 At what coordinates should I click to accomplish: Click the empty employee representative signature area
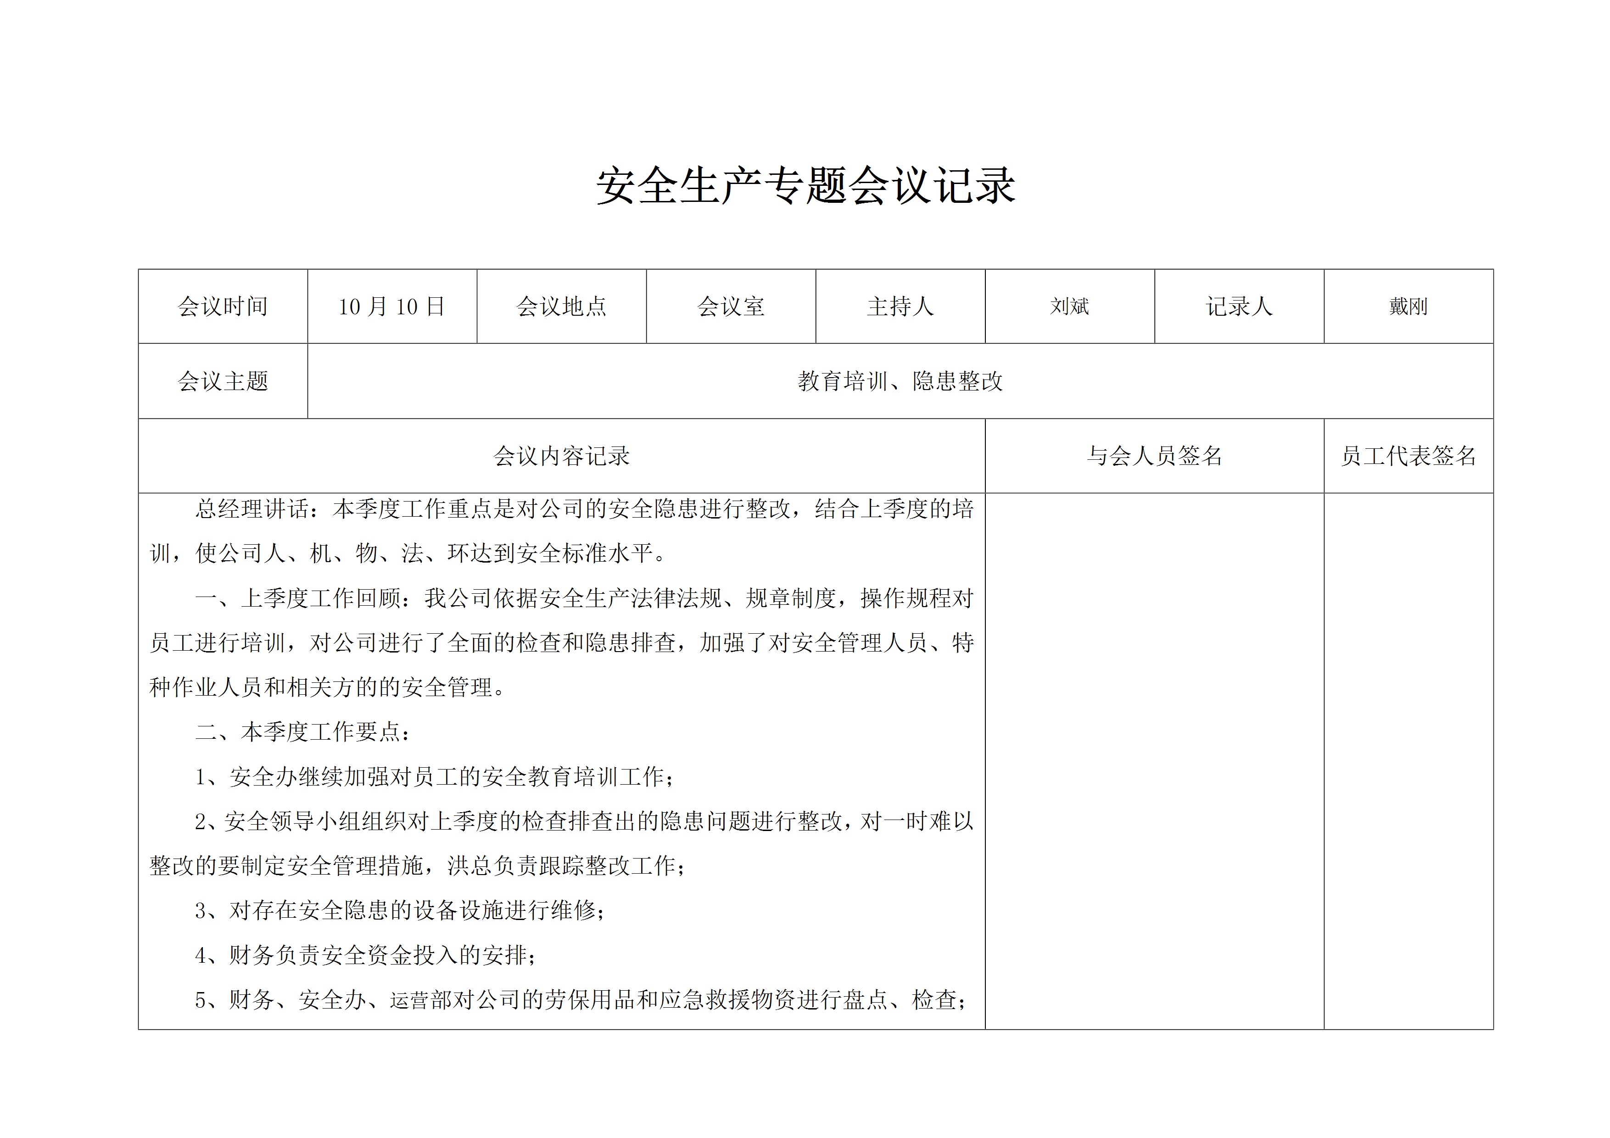click(1408, 761)
